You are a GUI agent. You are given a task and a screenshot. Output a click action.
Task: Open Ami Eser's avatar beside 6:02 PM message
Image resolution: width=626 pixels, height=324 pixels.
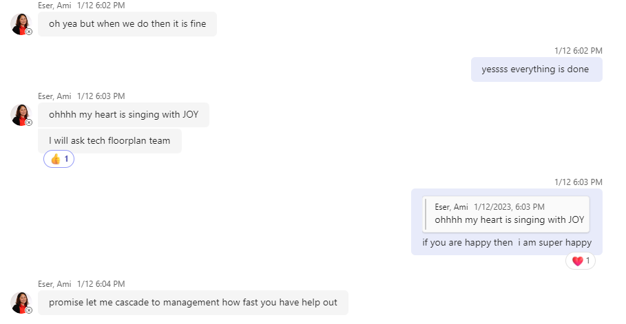pos(21,24)
